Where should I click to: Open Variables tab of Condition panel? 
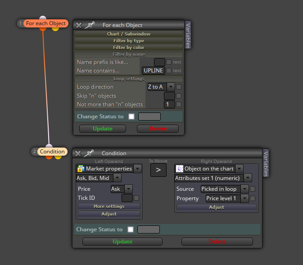(x=266, y=163)
